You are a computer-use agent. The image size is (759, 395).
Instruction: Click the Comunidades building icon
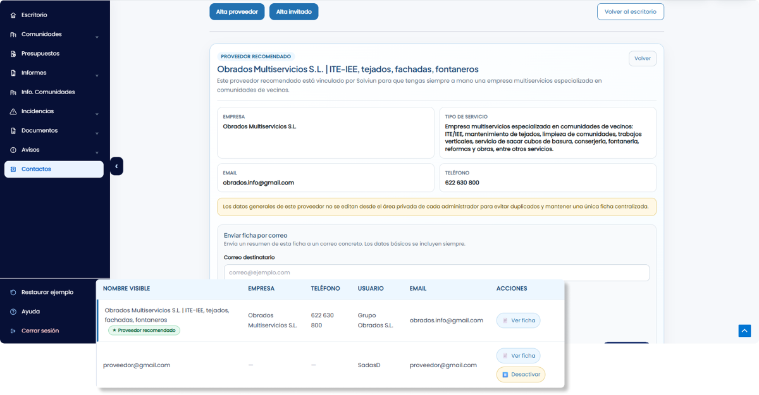pyautogui.click(x=13, y=35)
